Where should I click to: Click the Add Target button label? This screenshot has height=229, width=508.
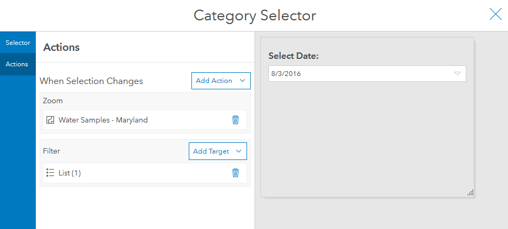click(211, 151)
